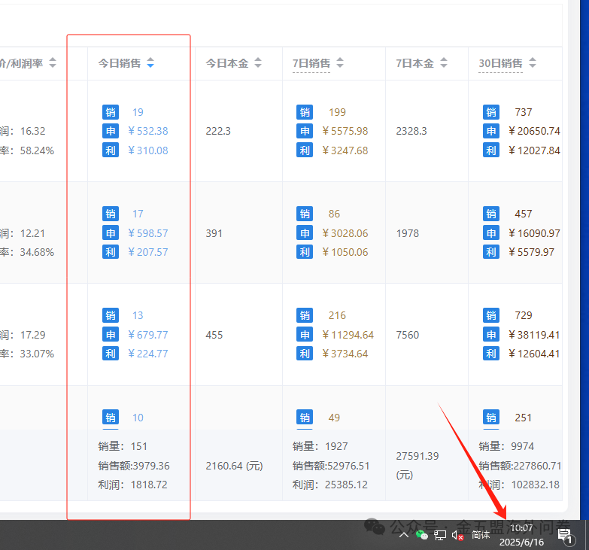Click 申 badge next to ¥3028.06

coord(305,233)
